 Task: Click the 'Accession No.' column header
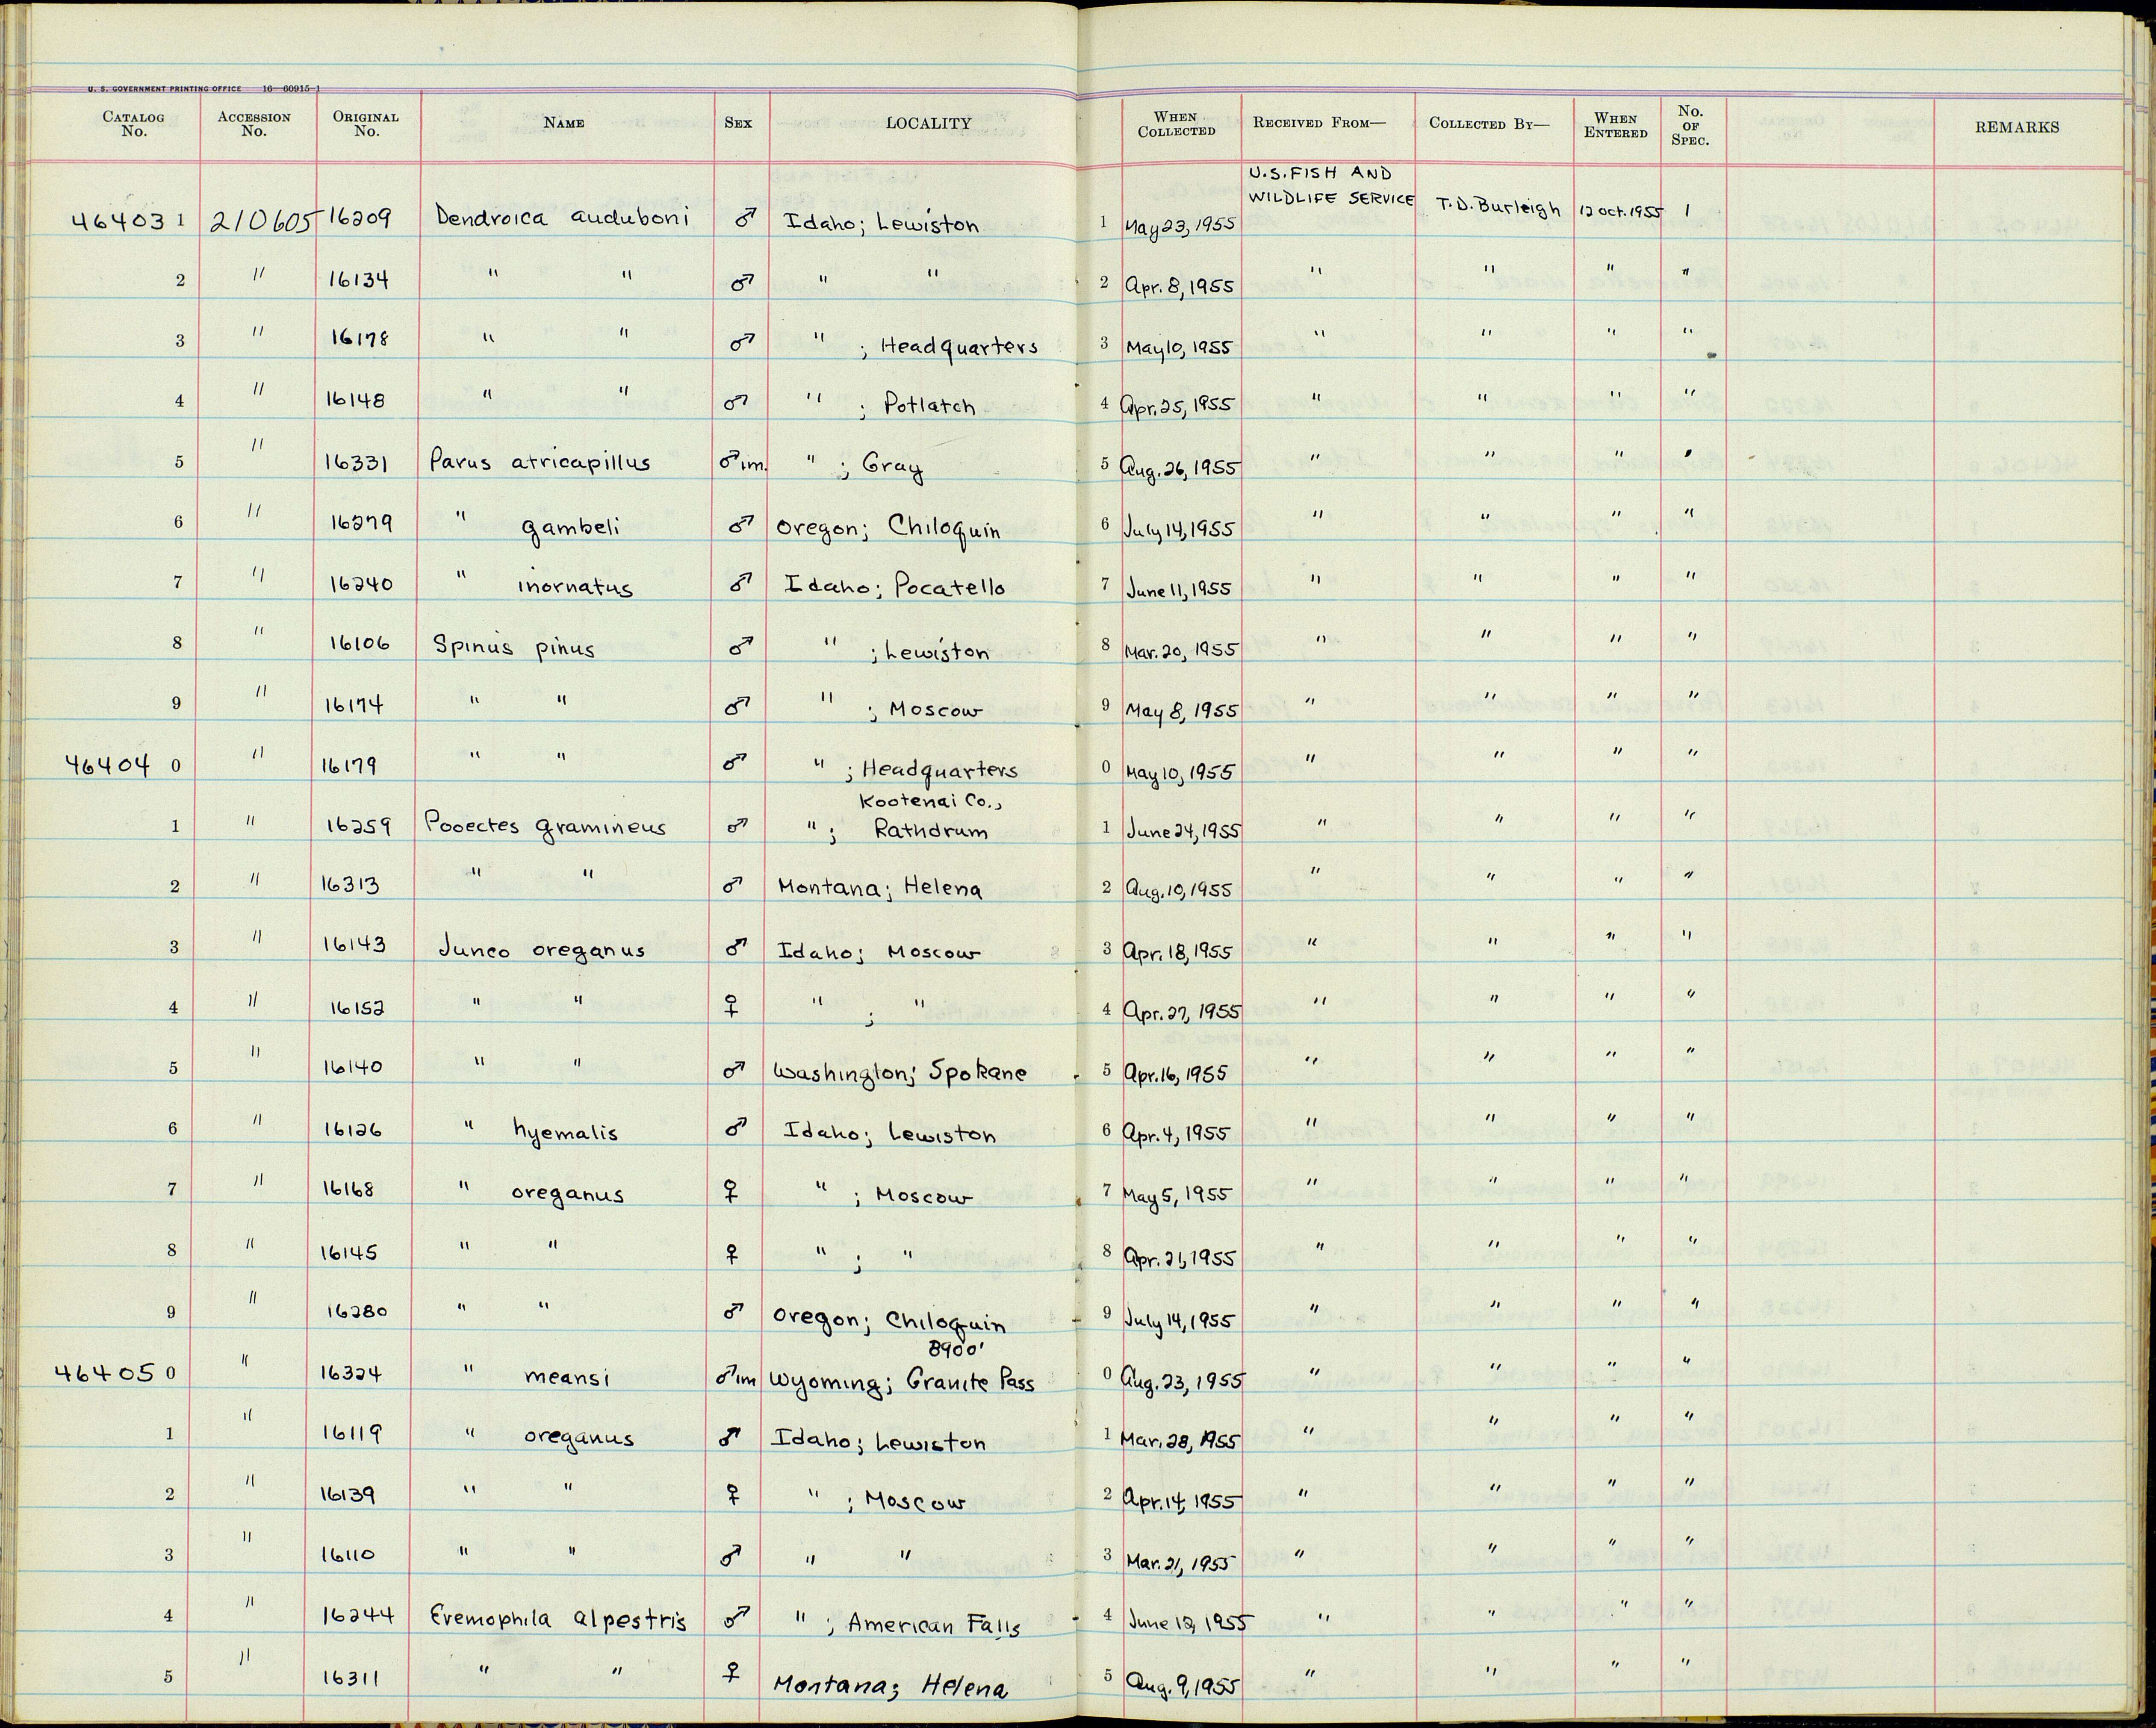254,124
